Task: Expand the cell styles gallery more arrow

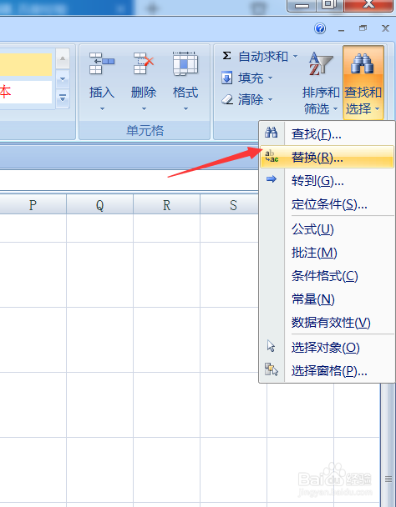Action: pos(63,98)
